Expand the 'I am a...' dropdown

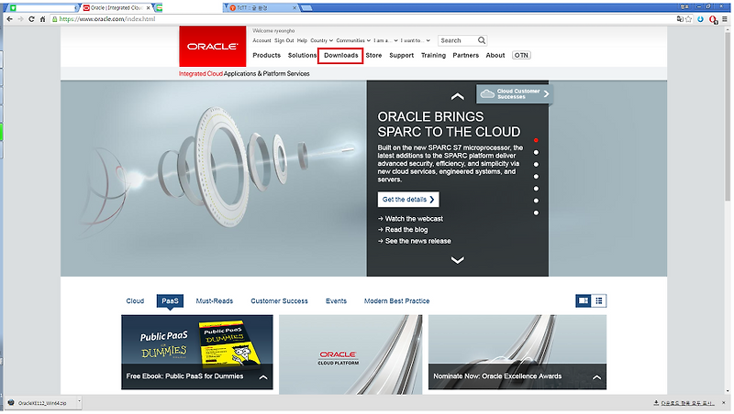point(385,40)
